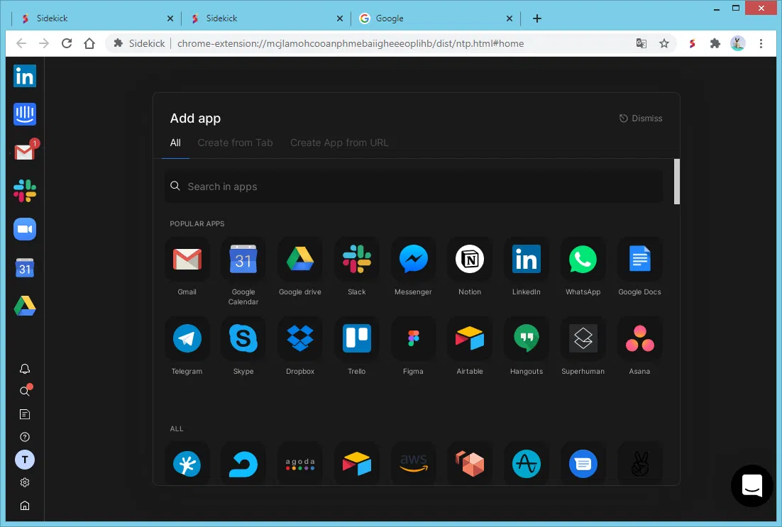Switch to first Sidekick browser tab
782x527 pixels.
95,18
